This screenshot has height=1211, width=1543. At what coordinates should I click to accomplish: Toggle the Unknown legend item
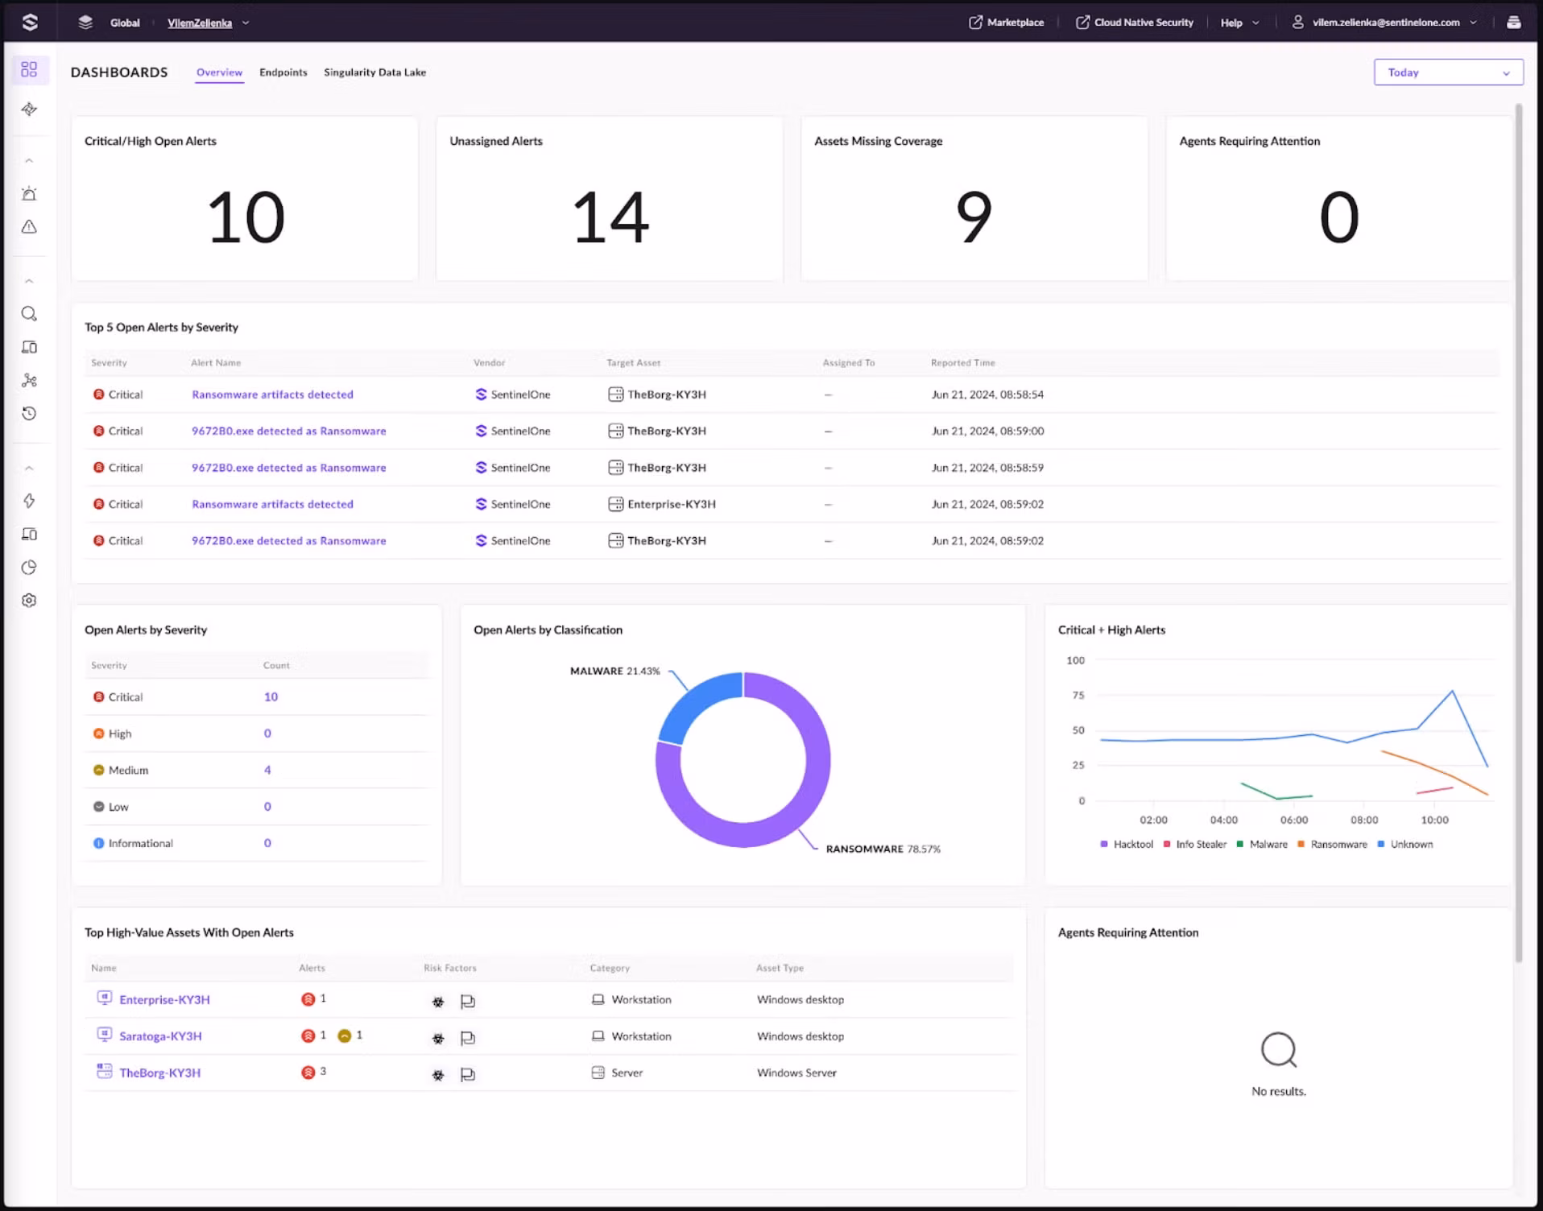(1404, 844)
